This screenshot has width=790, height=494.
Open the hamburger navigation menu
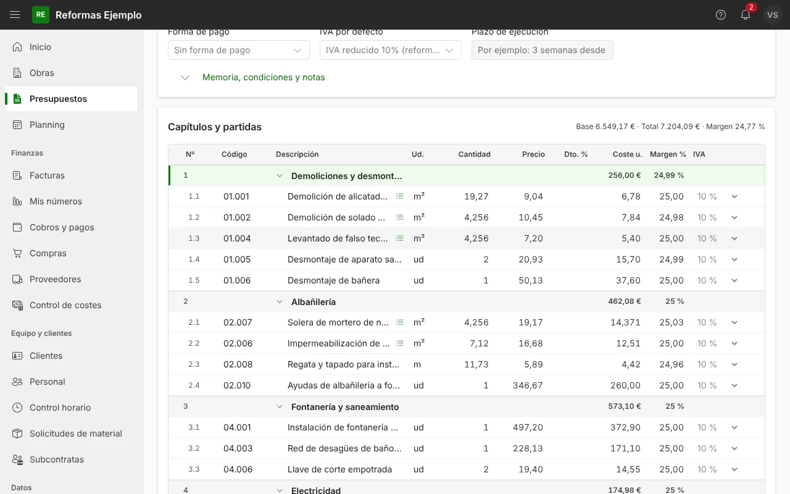(x=15, y=15)
